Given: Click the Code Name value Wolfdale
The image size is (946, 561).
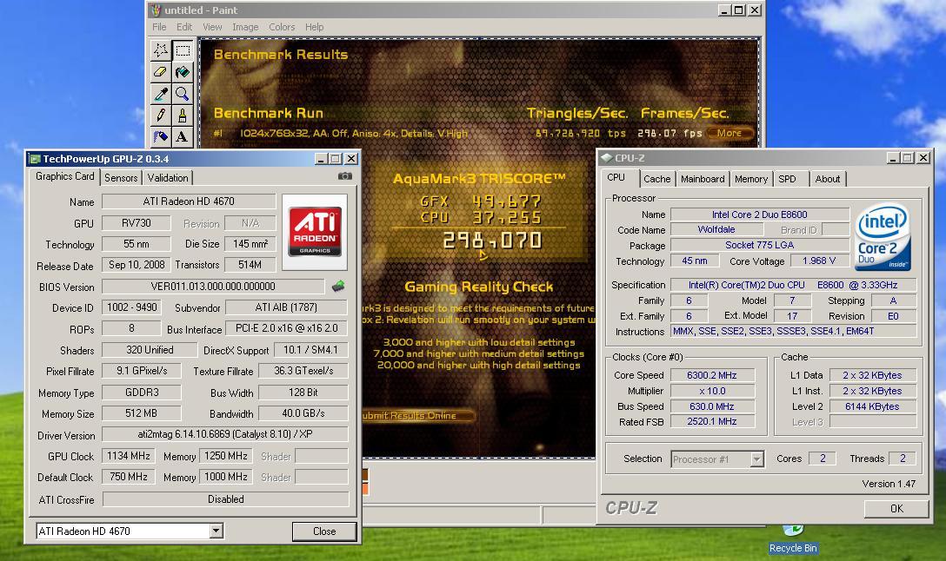Looking at the screenshot, I should 716,229.
